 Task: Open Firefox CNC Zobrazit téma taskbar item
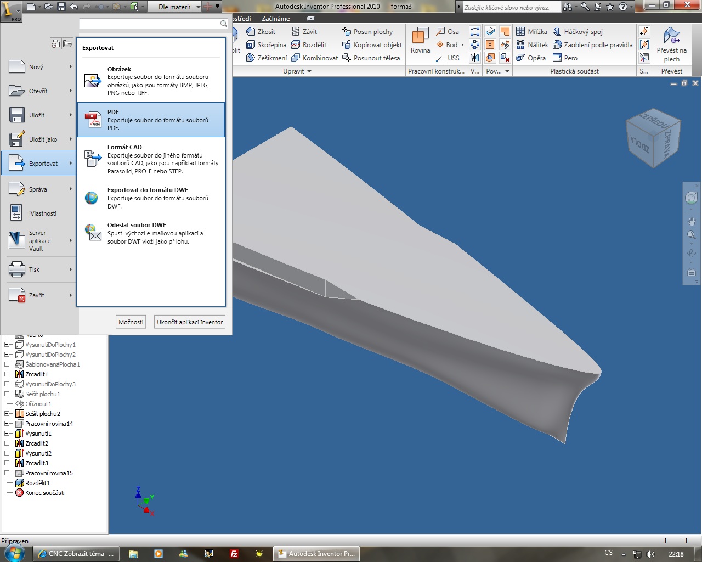(x=75, y=554)
